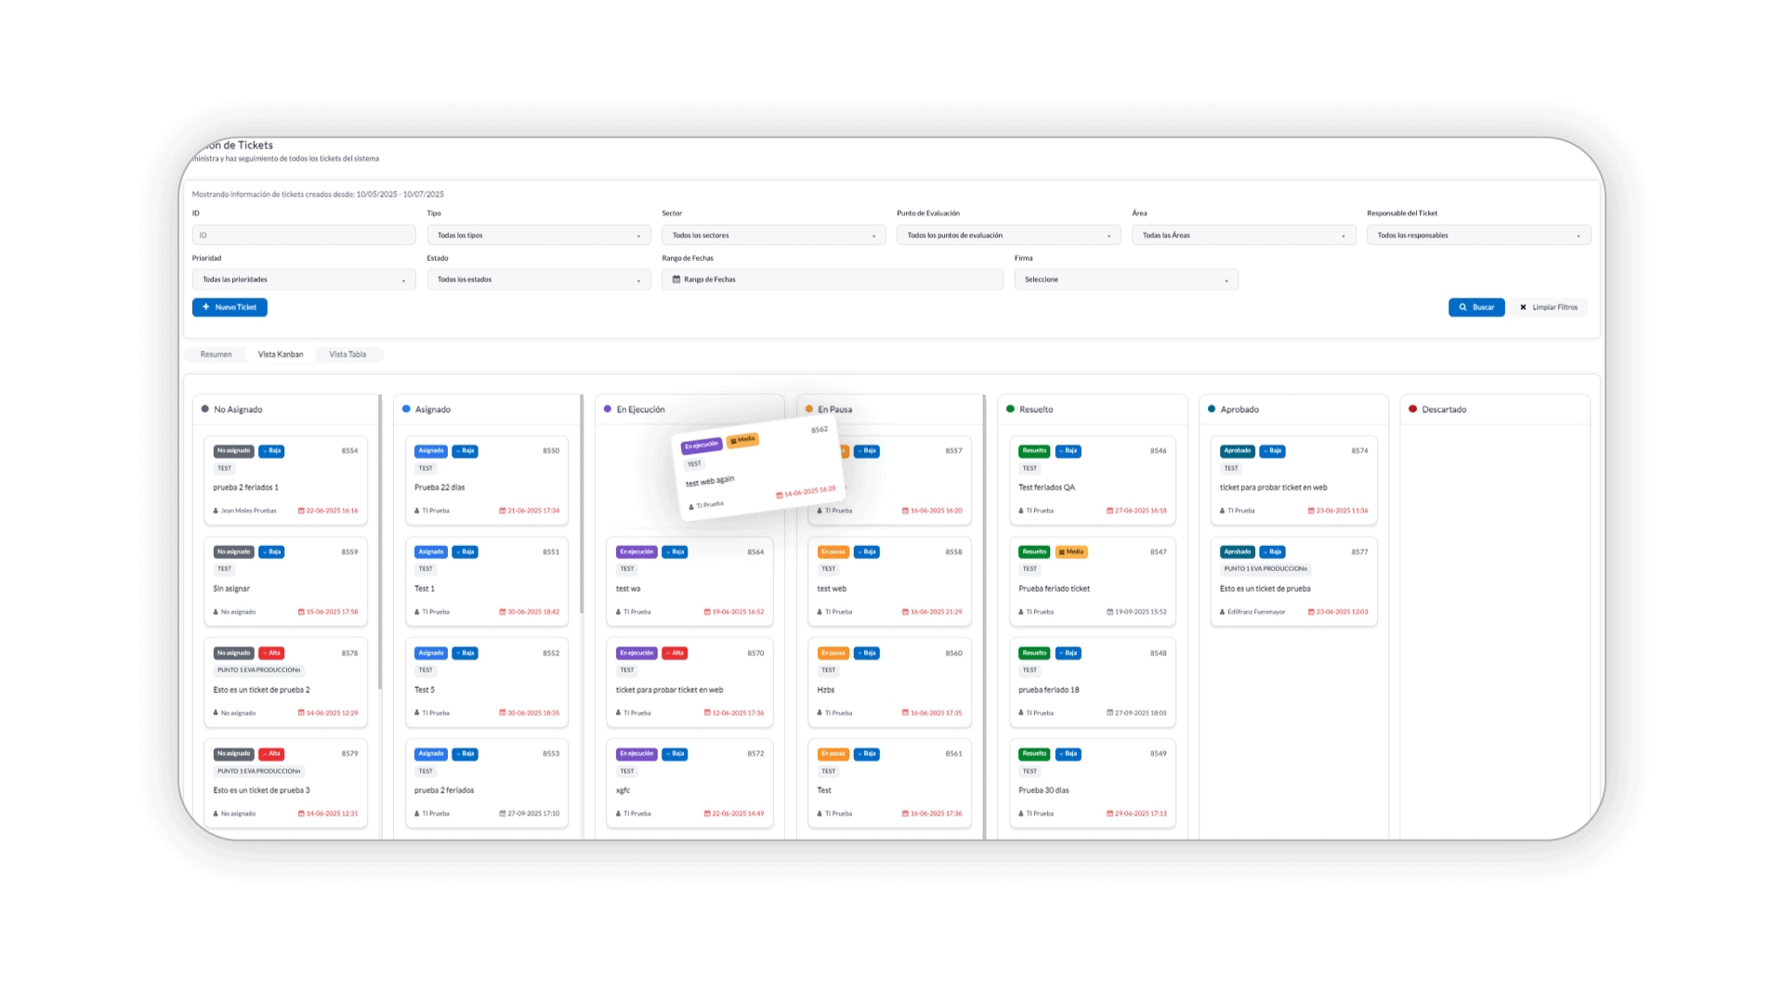The width and height of the screenshot is (1784, 1003).
Task: Click the calendar icon in Rango de Fechas field
Action: coord(676,280)
